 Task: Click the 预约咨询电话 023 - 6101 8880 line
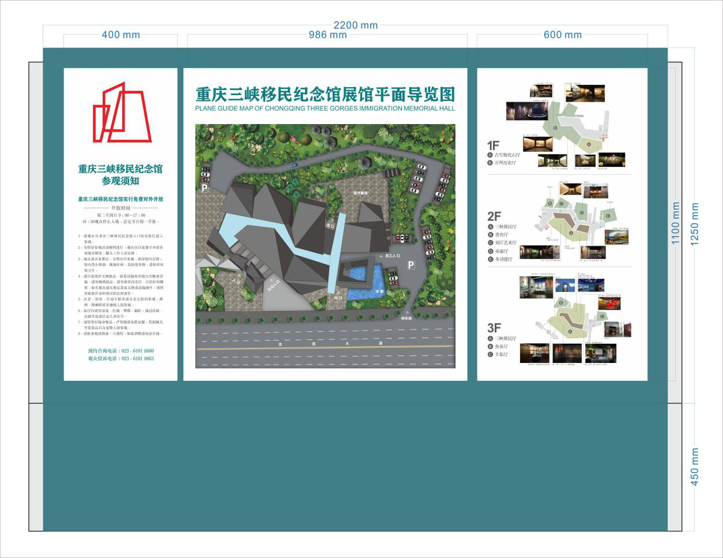pyautogui.click(x=120, y=351)
